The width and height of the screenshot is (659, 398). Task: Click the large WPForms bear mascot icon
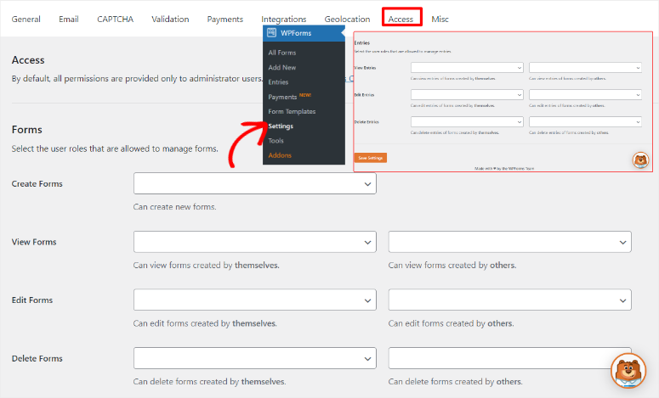pyautogui.click(x=628, y=371)
